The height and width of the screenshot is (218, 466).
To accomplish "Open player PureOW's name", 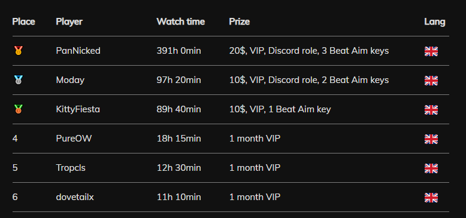I will point(74,139).
